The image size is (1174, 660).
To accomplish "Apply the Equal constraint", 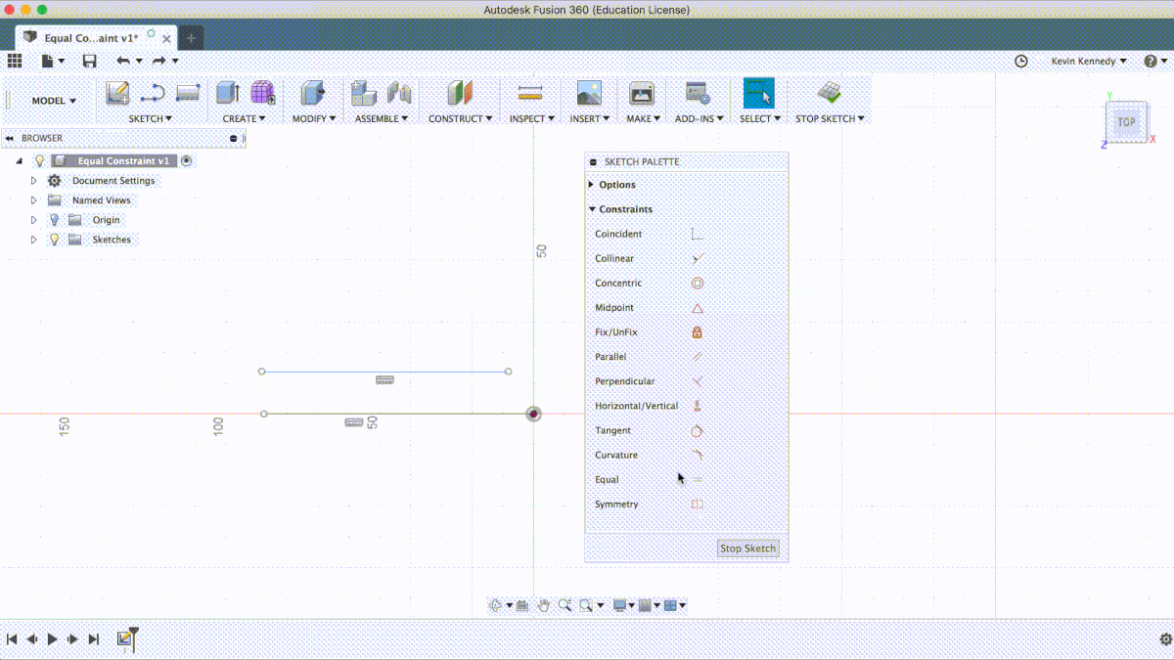I will pyautogui.click(x=697, y=480).
